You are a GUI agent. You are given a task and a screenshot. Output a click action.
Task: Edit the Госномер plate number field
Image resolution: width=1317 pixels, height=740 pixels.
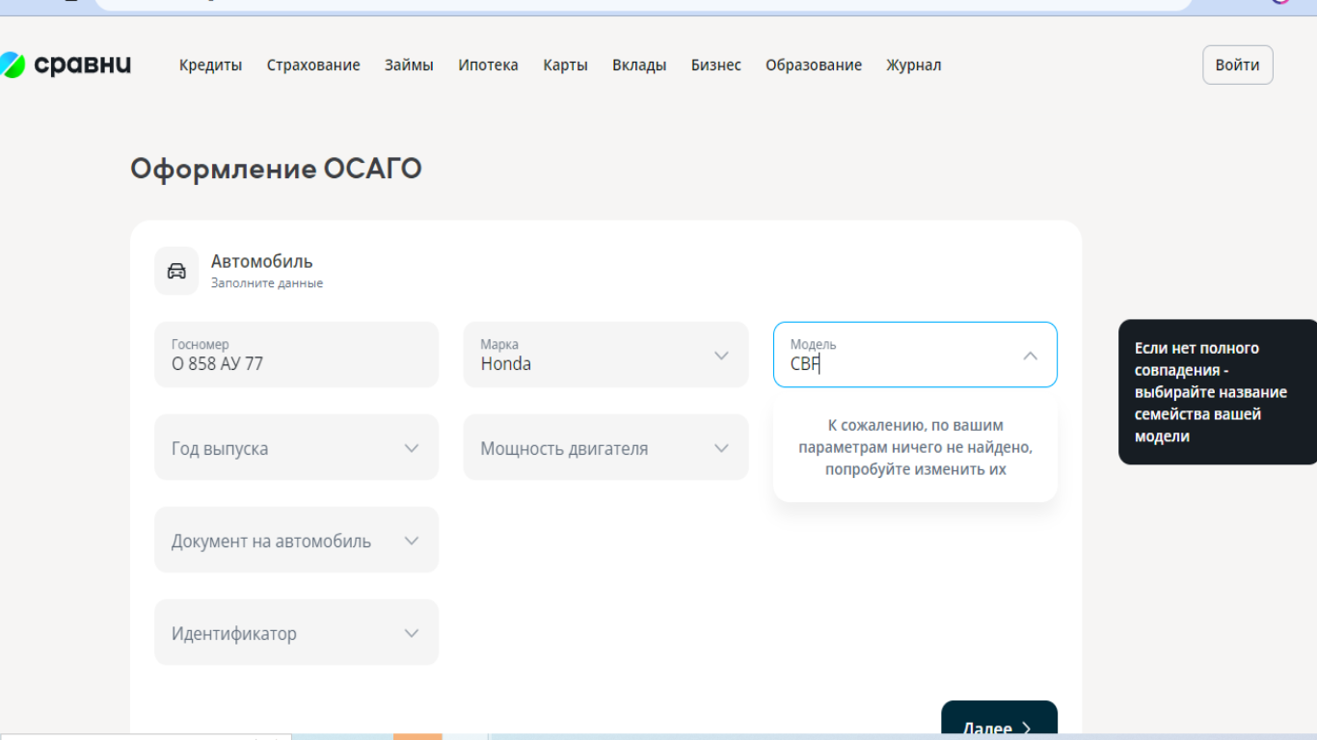(296, 355)
